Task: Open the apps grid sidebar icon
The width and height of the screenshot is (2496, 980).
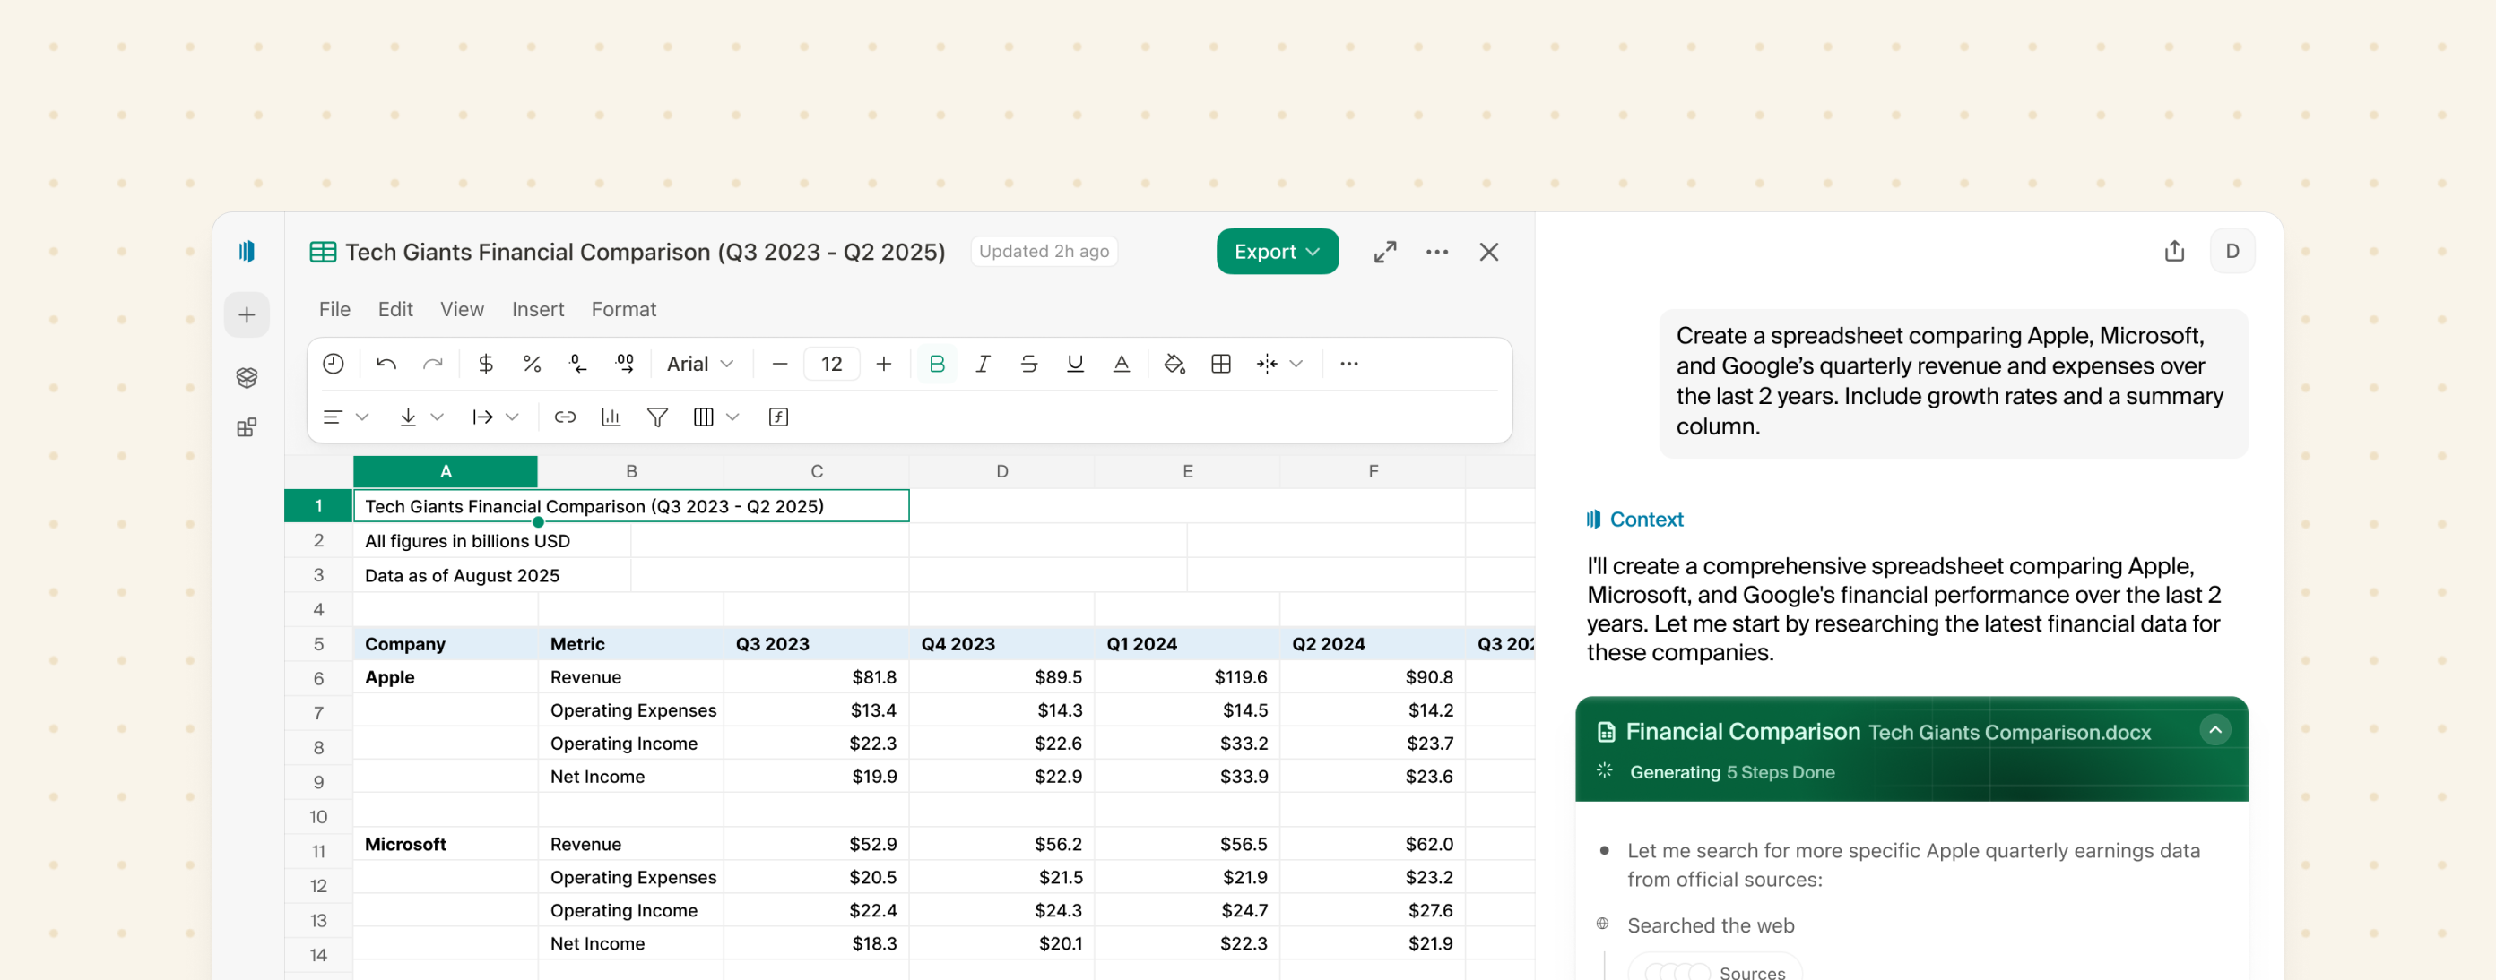Action: pyautogui.click(x=247, y=428)
